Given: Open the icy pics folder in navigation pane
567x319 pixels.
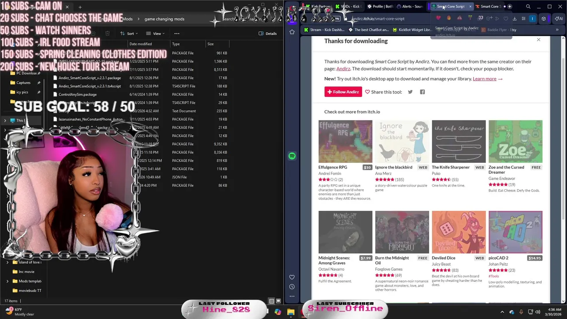Looking at the screenshot, I should tap(22, 92).
